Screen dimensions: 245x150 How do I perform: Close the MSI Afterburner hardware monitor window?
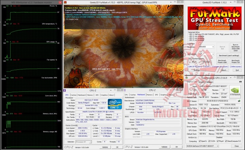[60, 2]
